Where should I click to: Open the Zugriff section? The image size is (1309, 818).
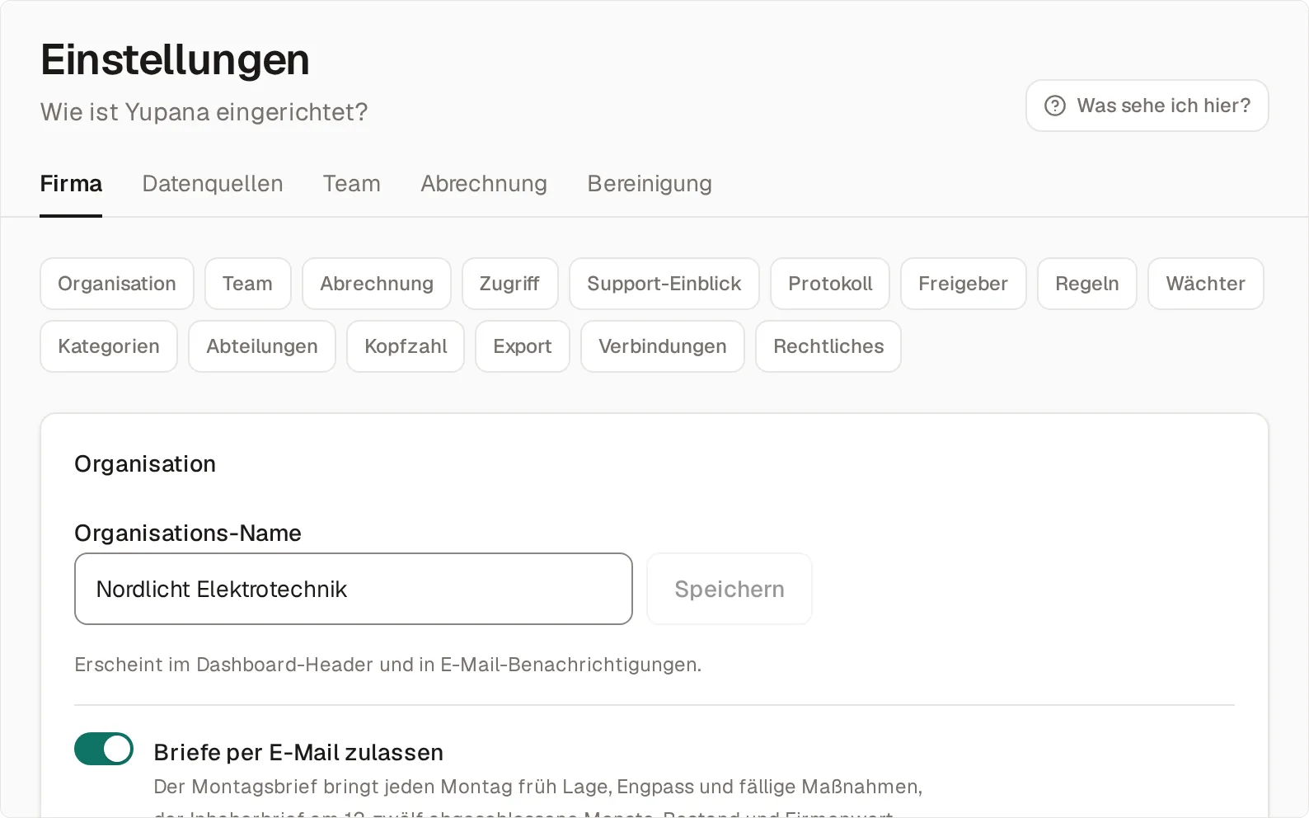coord(509,284)
